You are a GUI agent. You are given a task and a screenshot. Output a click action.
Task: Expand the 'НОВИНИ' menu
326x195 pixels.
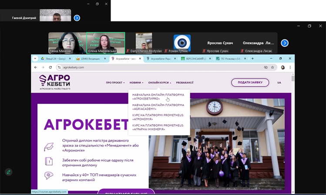click(x=136, y=83)
